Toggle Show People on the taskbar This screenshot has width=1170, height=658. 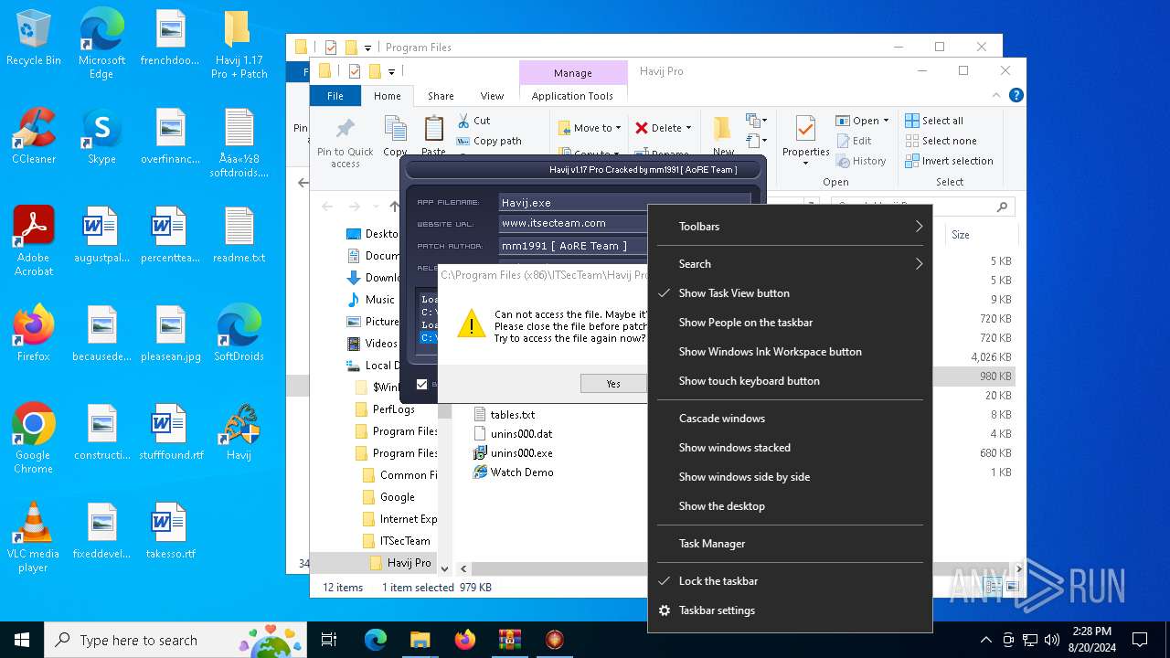click(790, 323)
